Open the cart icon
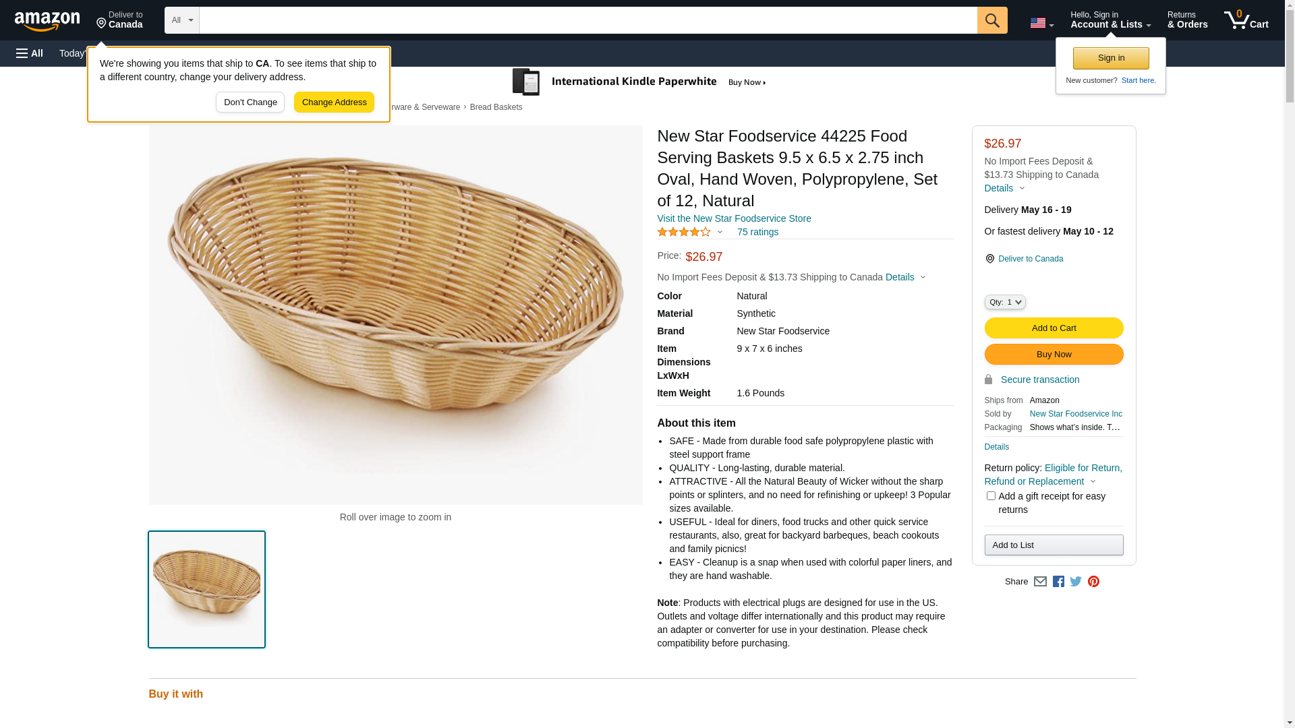1295x728 pixels. tap(1246, 20)
